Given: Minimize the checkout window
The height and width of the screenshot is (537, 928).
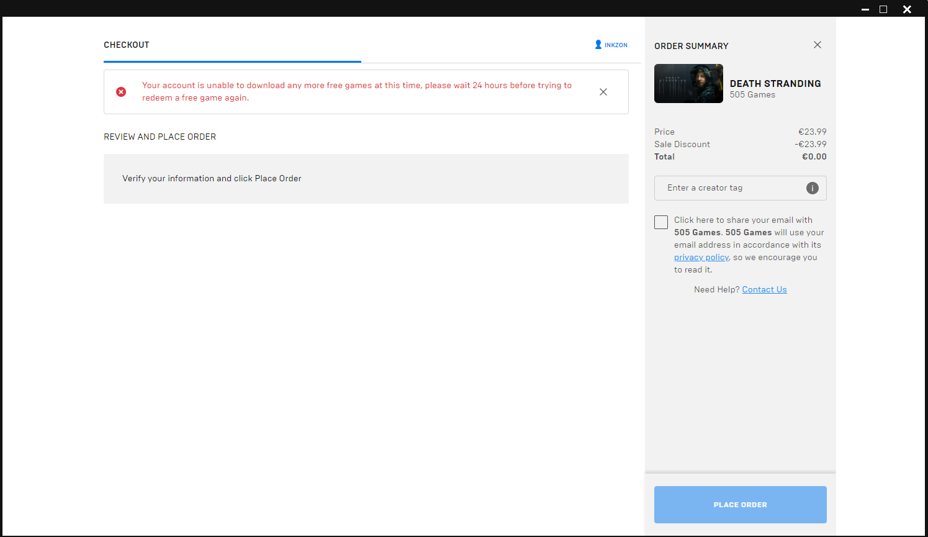Looking at the screenshot, I should click(x=865, y=9).
